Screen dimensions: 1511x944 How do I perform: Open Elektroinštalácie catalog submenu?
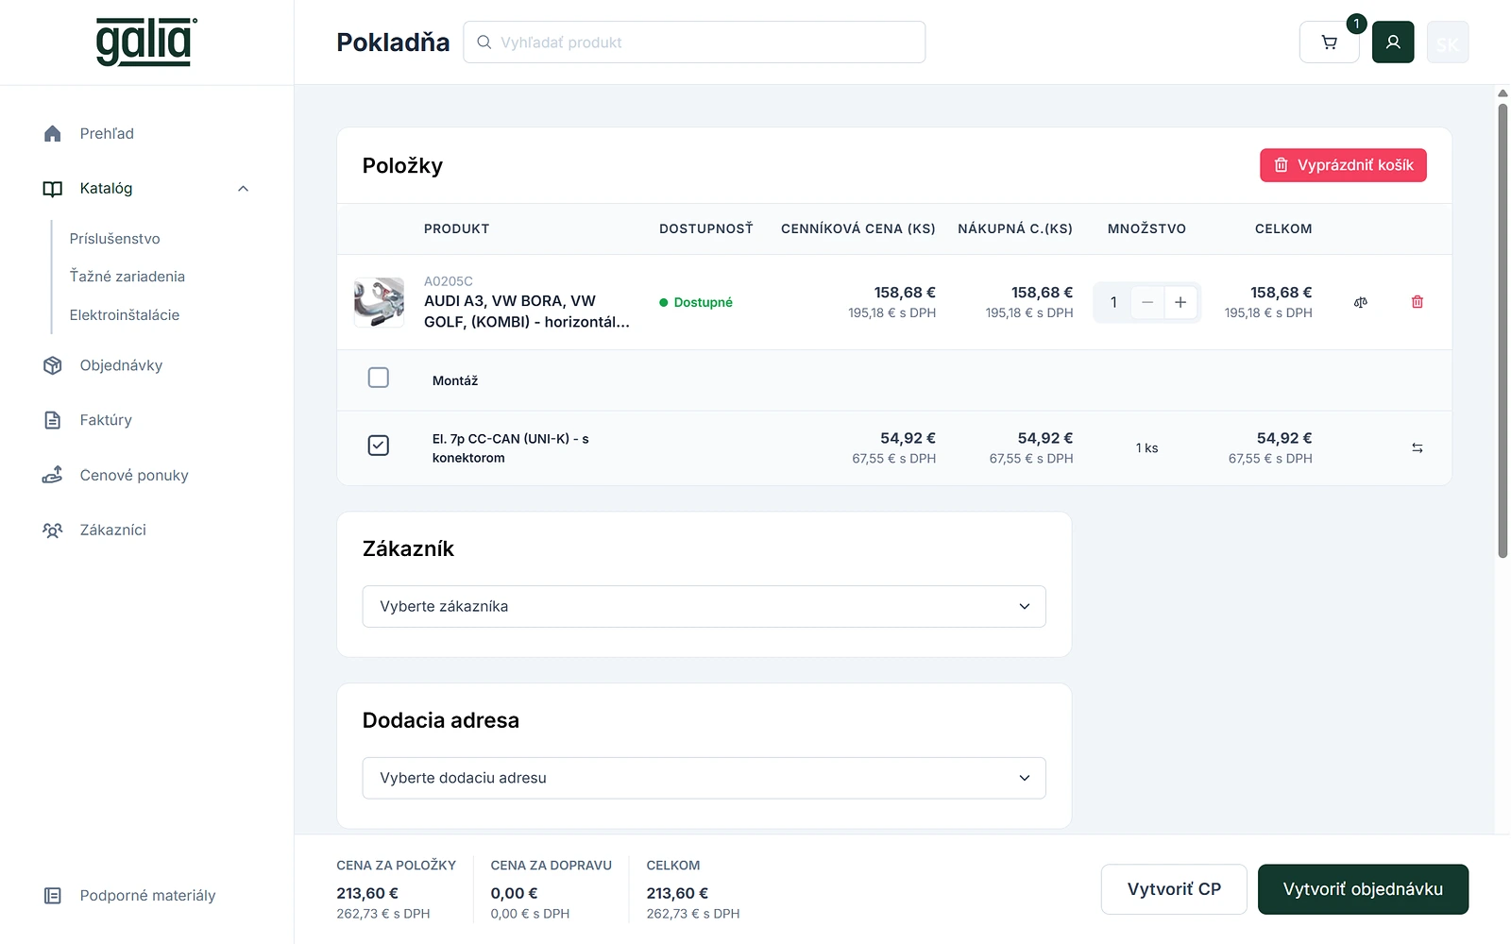click(125, 315)
